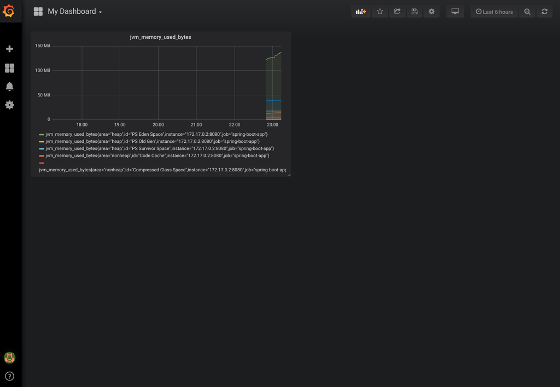Click the Add panel icon
Image resolution: width=560 pixels, height=387 pixels.
click(x=361, y=11)
